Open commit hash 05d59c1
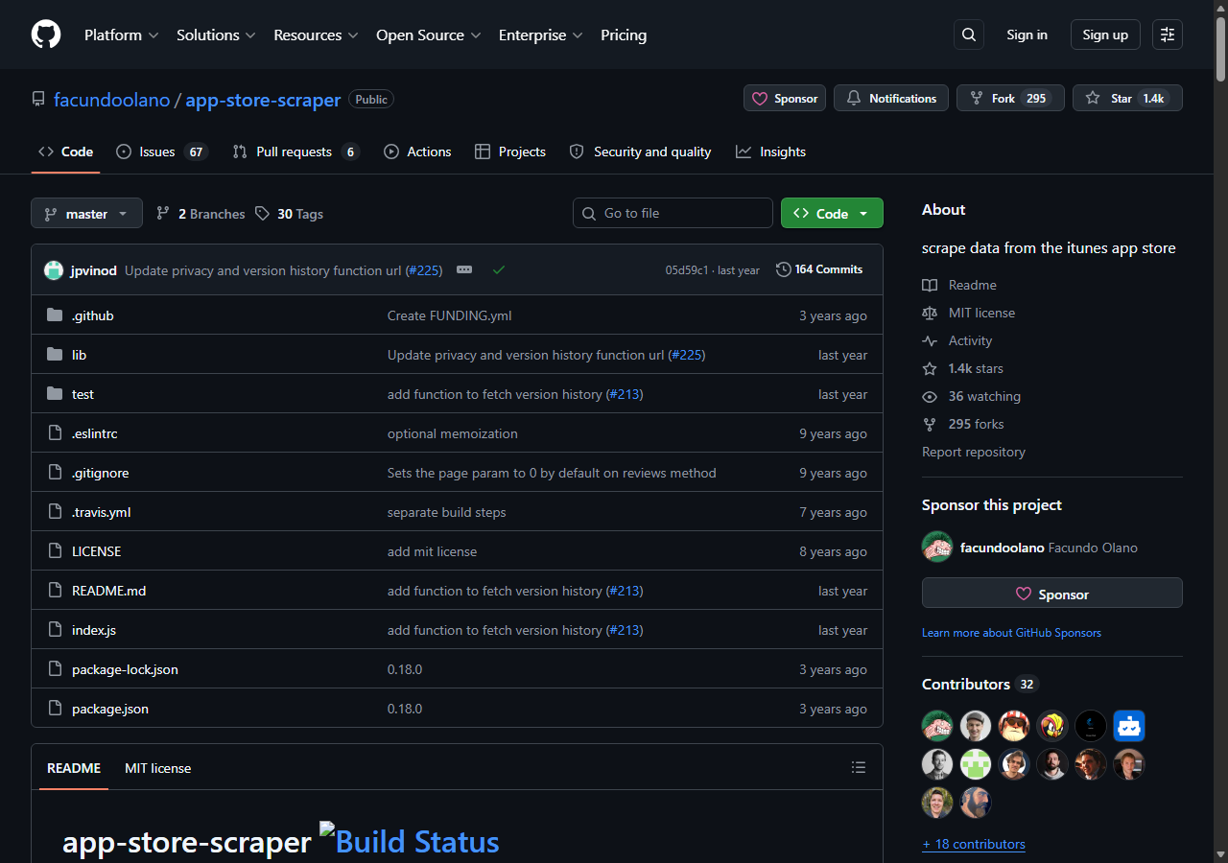 click(x=687, y=270)
